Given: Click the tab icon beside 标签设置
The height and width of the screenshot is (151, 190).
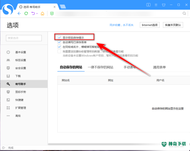Looking at the screenshot, I should [8, 60].
